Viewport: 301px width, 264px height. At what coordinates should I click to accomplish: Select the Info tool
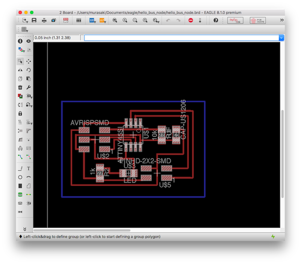click(x=20, y=41)
